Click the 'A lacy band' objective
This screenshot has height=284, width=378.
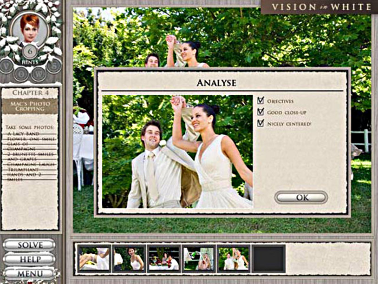pos(23,133)
